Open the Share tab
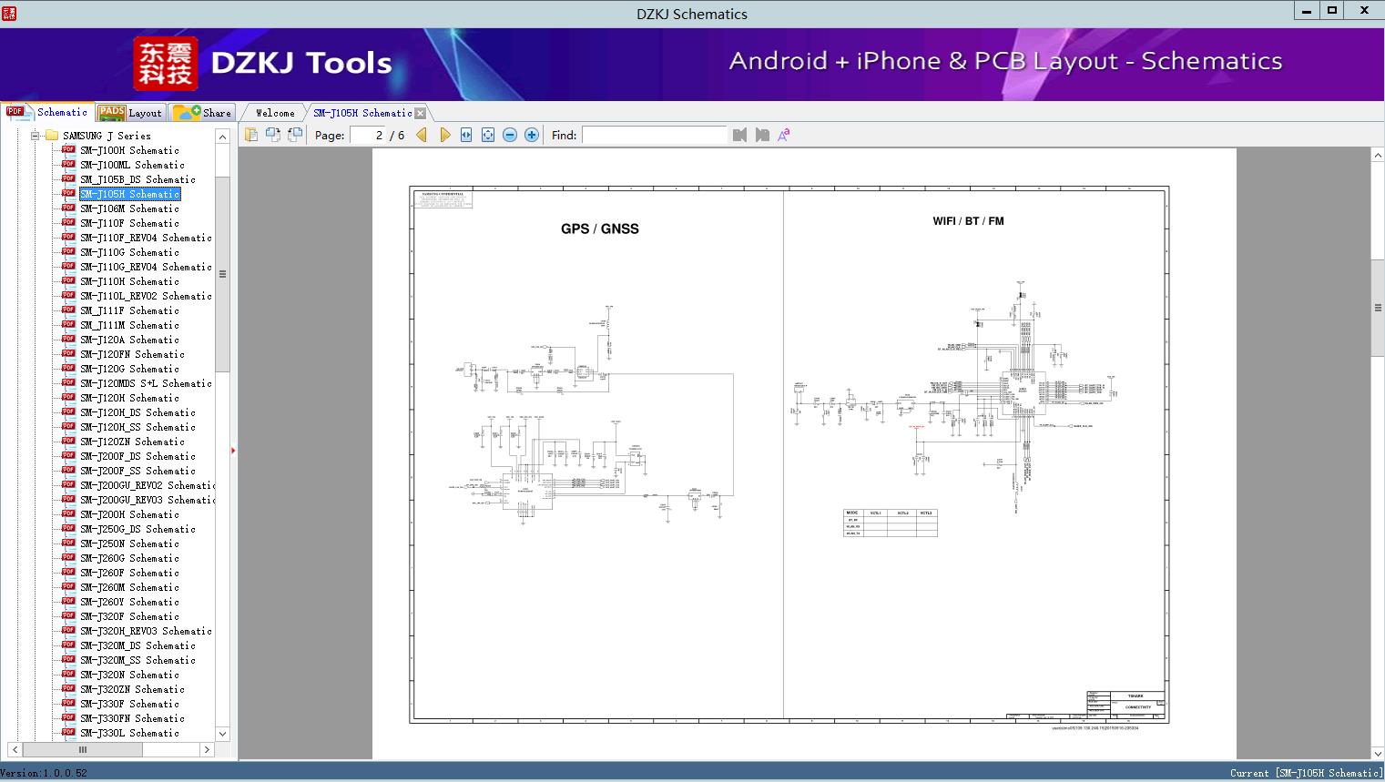This screenshot has width=1385, height=782. pos(203,113)
